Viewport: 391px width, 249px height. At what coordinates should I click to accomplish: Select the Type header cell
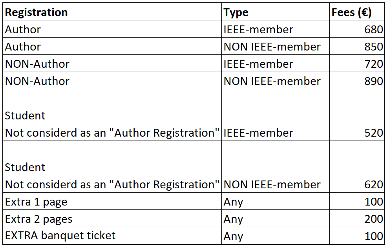click(276, 12)
